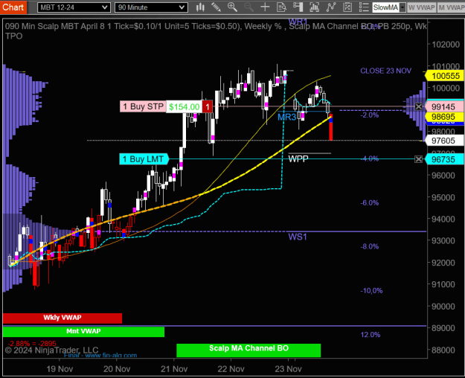Click the 97605 current price marker
465x378 pixels.
point(444,141)
